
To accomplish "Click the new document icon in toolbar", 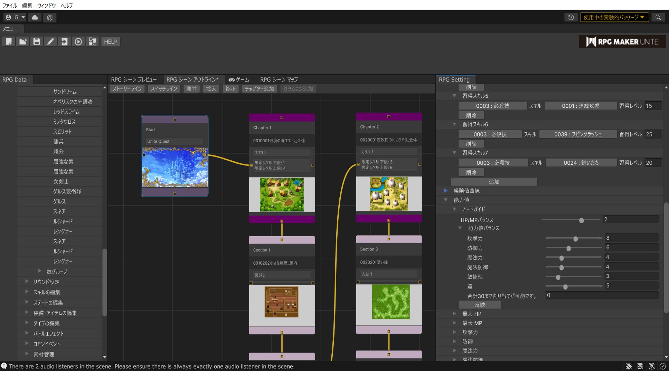I will point(9,42).
